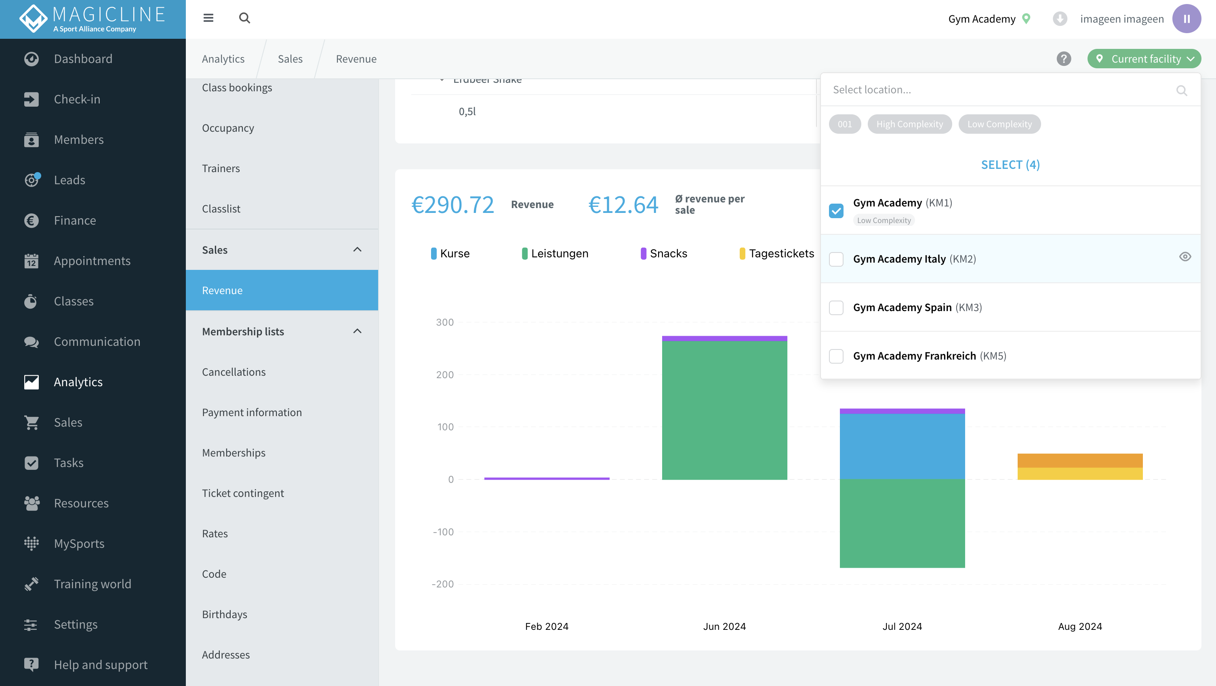Open the Training world dumbbell icon
Image resolution: width=1216 pixels, height=686 pixels.
31,584
